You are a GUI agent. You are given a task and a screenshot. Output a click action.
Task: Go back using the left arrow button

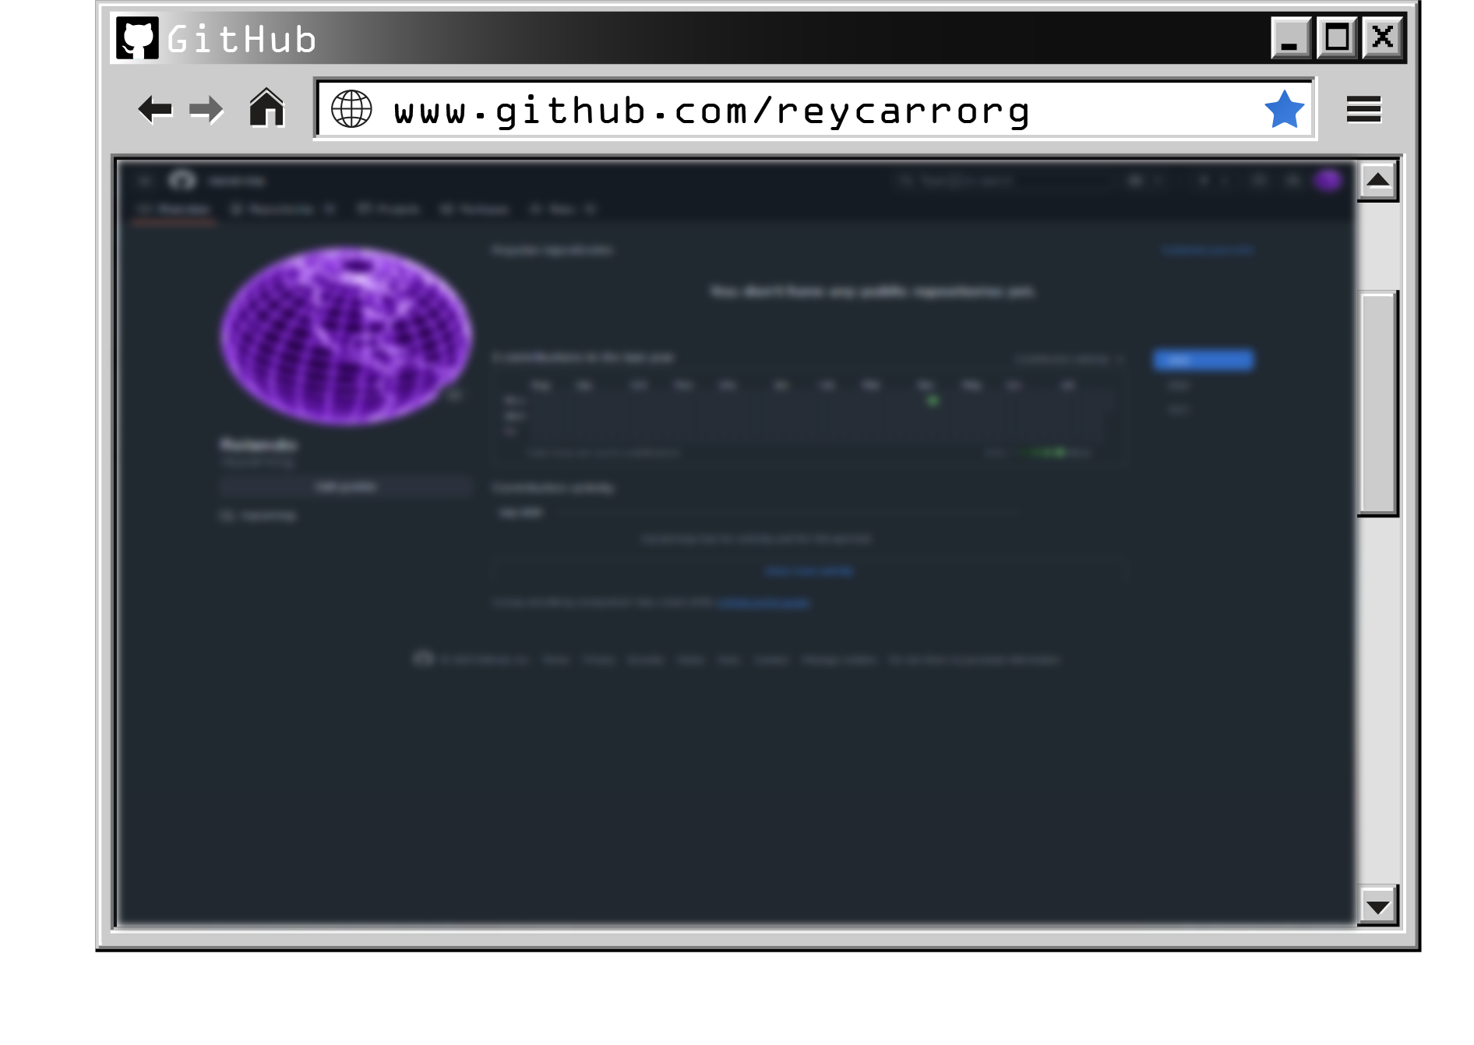155,109
